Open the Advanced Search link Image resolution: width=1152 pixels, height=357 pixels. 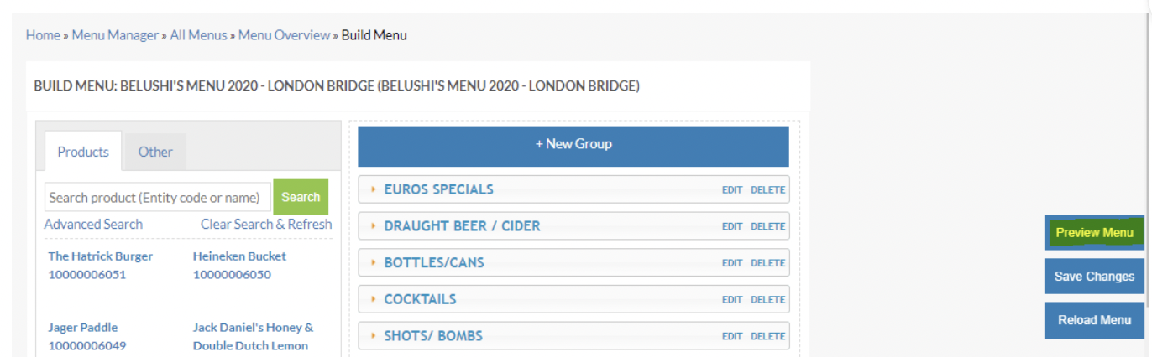[x=93, y=224]
